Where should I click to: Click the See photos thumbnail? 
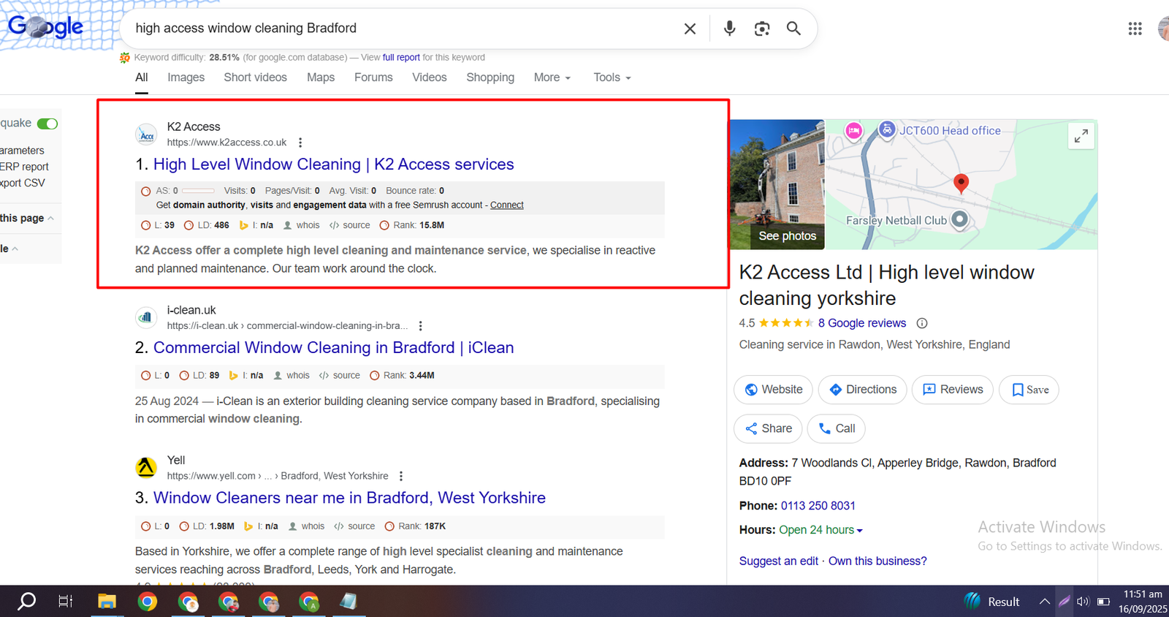point(777,185)
